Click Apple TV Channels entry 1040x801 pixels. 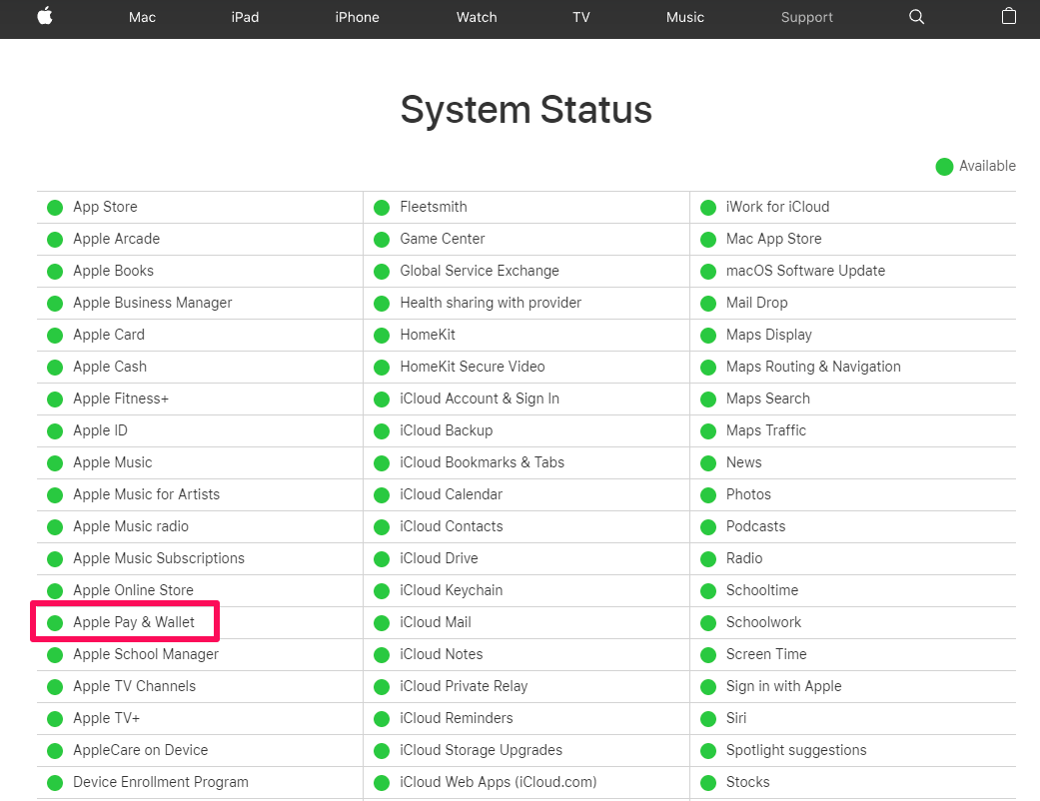(x=135, y=686)
